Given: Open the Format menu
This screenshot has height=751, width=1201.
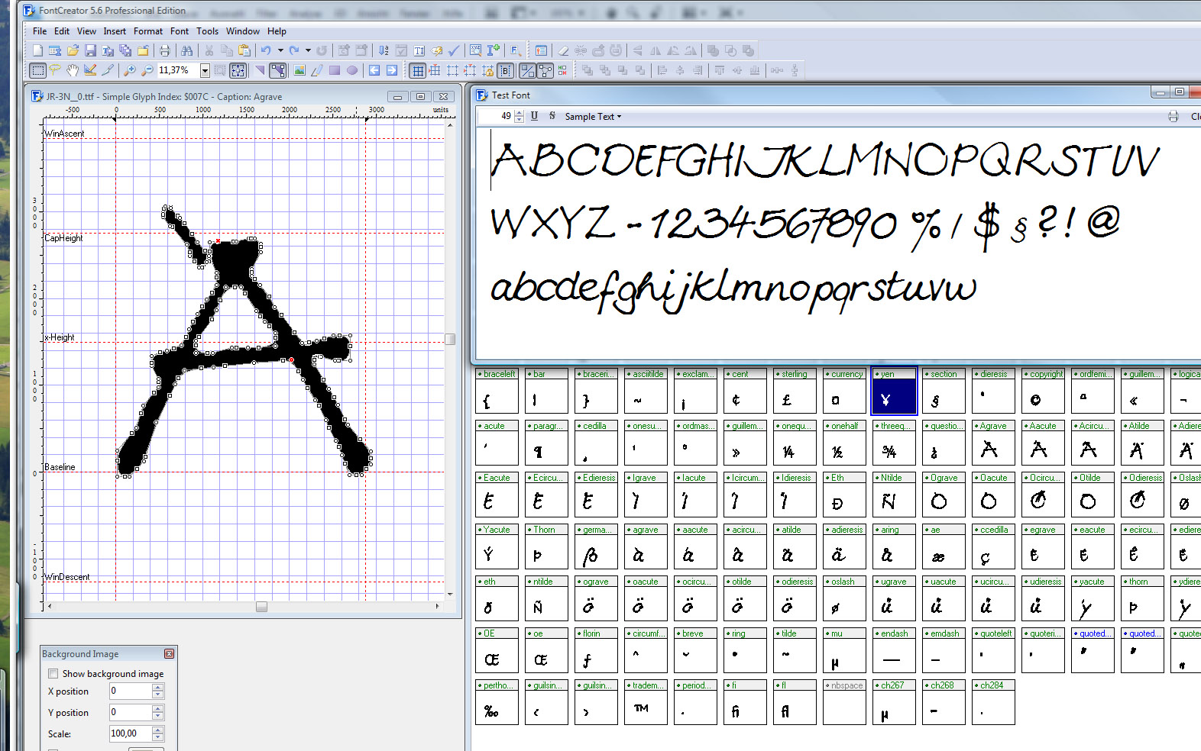Looking at the screenshot, I should (147, 31).
